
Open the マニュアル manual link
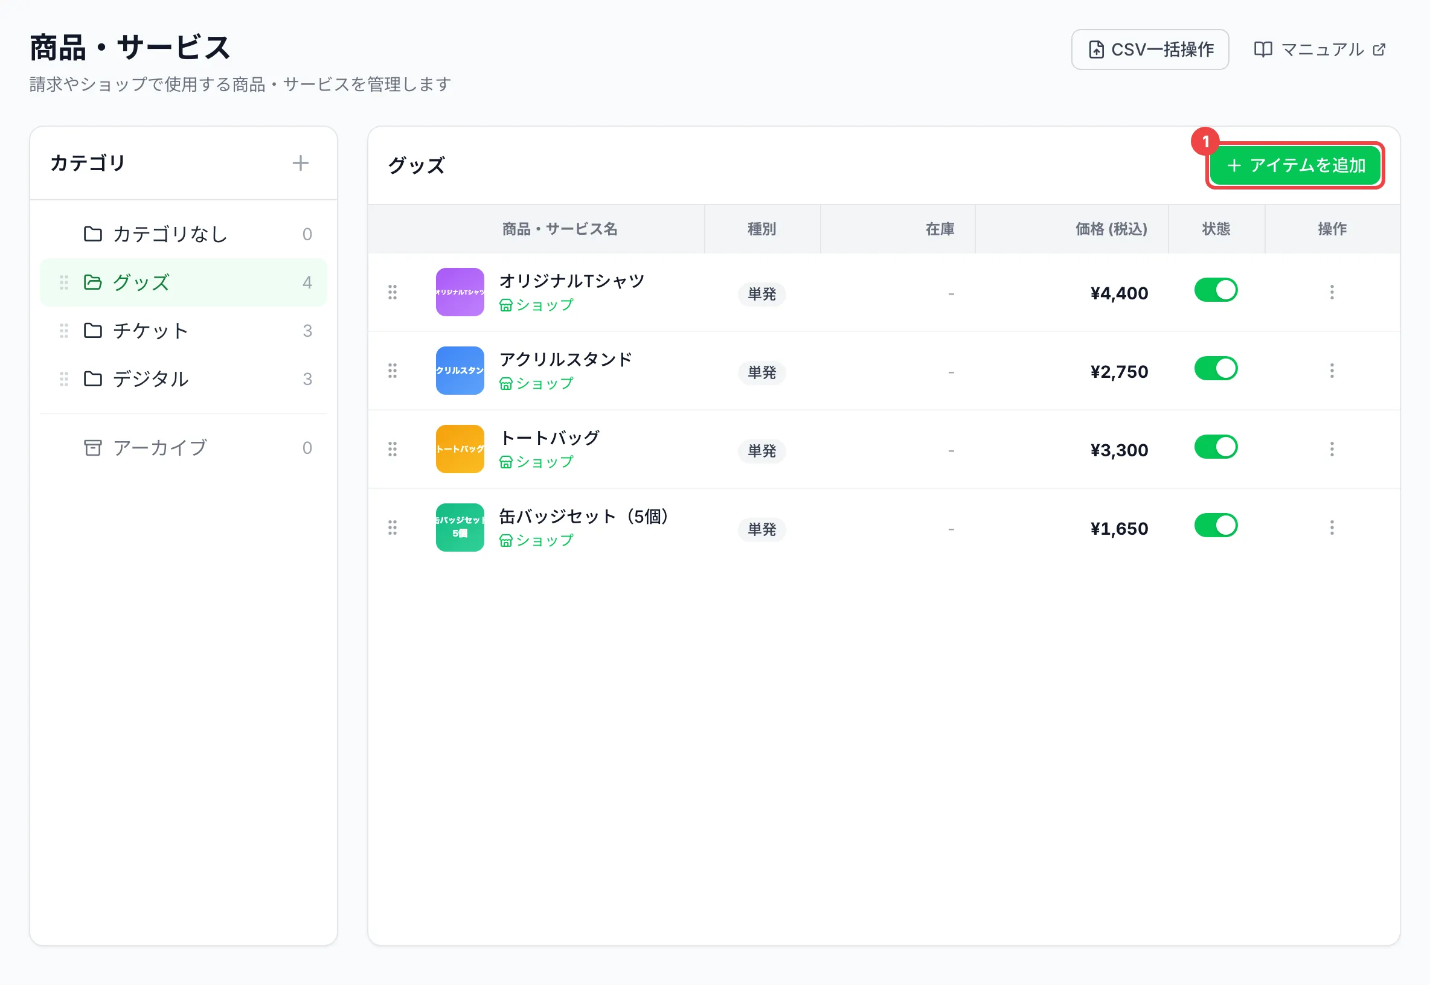tap(1319, 49)
